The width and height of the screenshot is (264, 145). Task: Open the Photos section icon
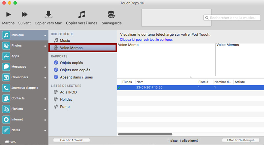pos(6,46)
